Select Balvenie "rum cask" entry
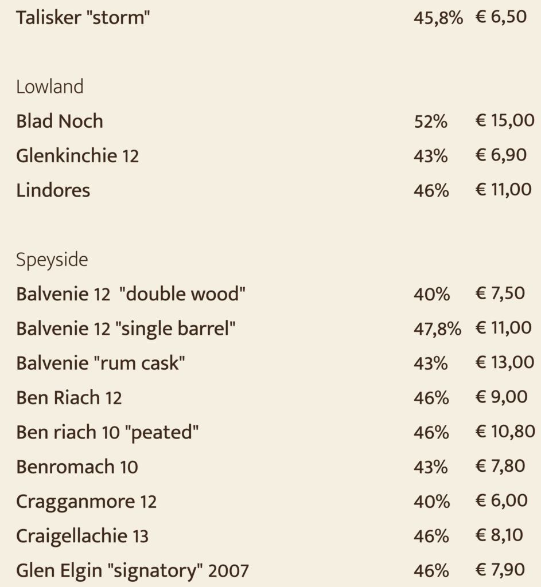 tap(100, 363)
